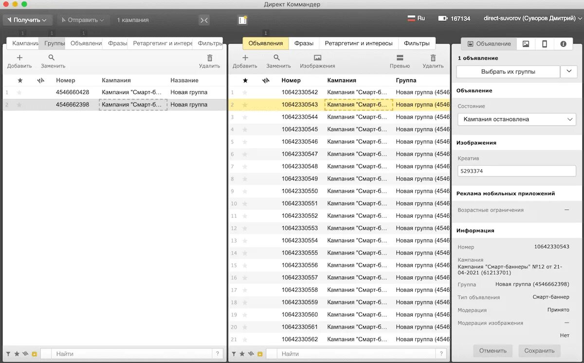Screen dimensions: 584x363
Task: Open Состояние dropdown Кампания остановлена
Action: (516, 119)
